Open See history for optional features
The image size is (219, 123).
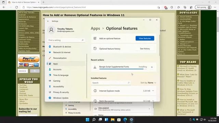145,49
